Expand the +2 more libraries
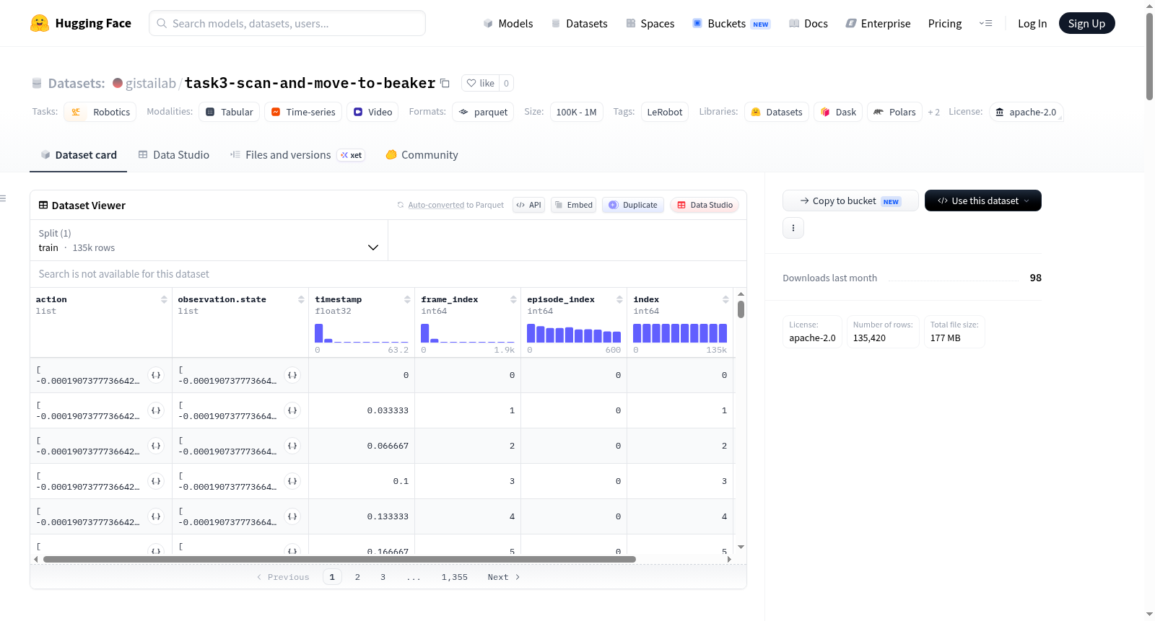 [933, 112]
